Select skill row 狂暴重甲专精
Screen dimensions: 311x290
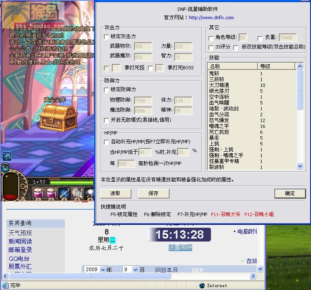pos(252,161)
